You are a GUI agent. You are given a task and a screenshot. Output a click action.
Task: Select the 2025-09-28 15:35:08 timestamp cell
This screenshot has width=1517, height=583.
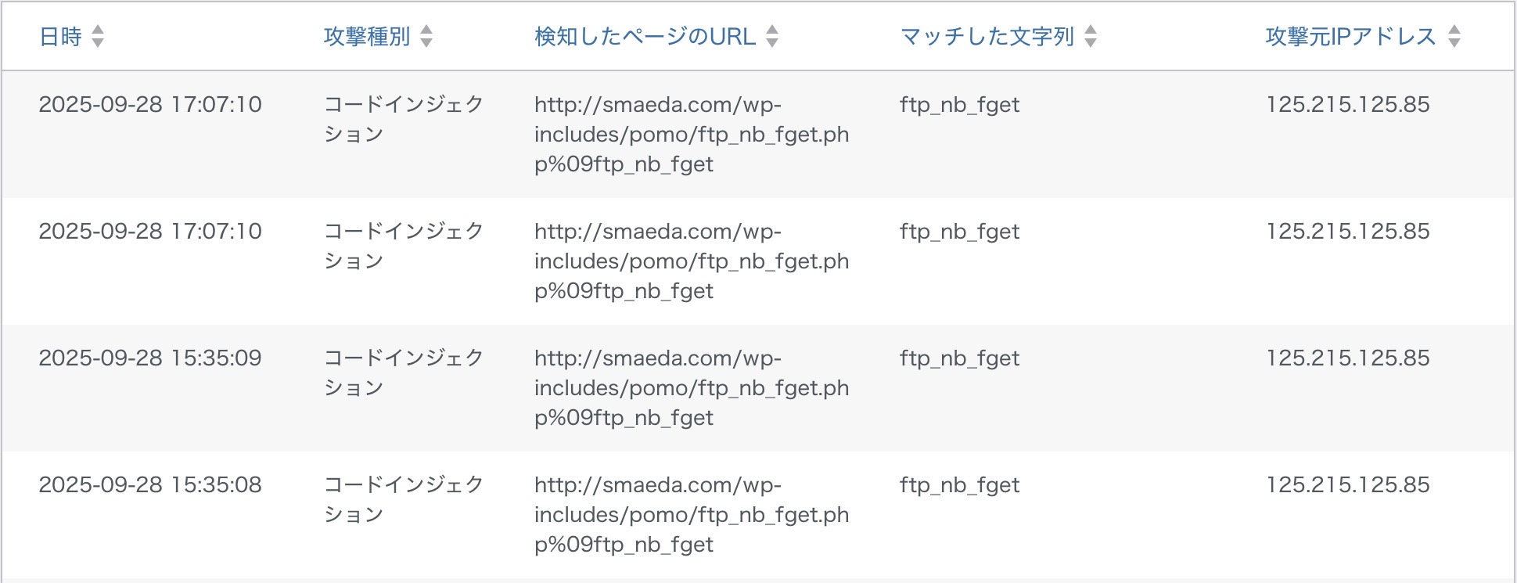150,485
